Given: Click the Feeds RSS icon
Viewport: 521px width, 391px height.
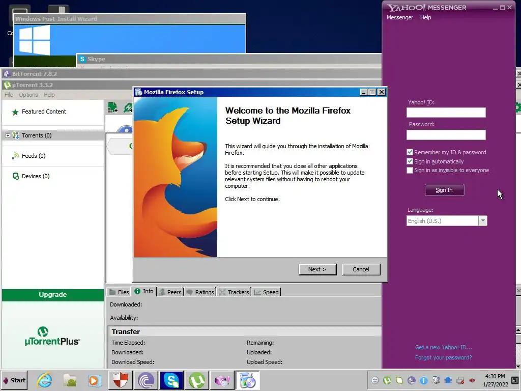Looking at the screenshot, I should click(x=15, y=156).
